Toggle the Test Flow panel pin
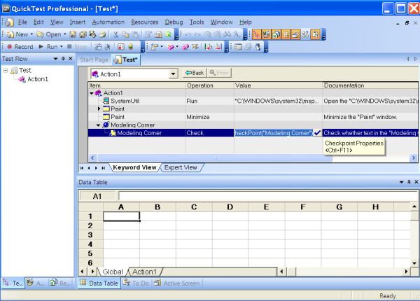The width and height of the screenshot is (420, 301). (63, 59)
